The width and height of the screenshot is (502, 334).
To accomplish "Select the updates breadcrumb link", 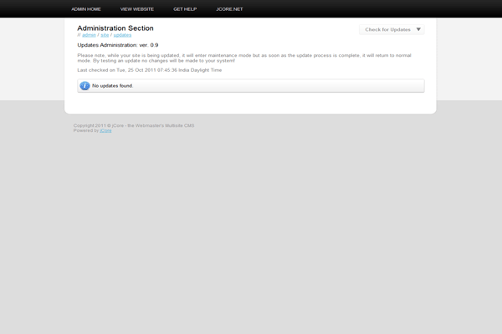I will tap(122, 35).
